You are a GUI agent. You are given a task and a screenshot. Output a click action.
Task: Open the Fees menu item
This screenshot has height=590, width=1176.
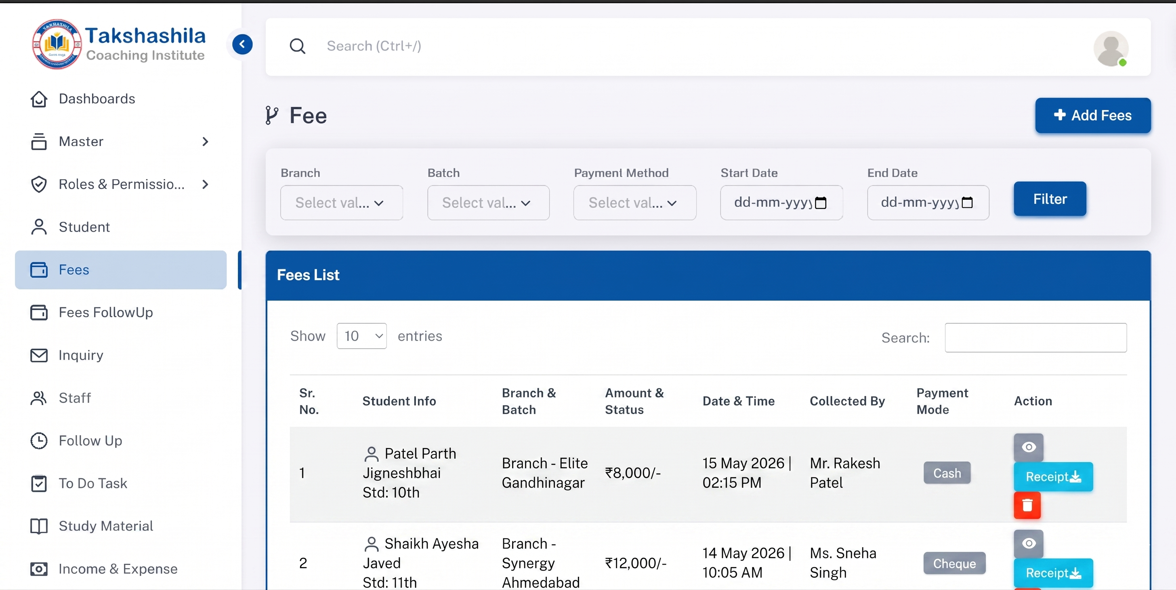coord(120,270)
